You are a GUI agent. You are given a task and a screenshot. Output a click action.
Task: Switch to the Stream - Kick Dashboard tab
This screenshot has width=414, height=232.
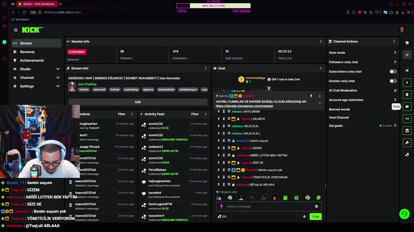(37, 4)
